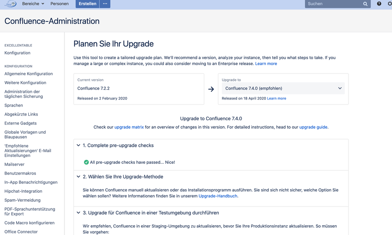Viewport: 392px width, 235px height.
Task: Click the search magnifier icon
Action: click(x=365, y=4)
